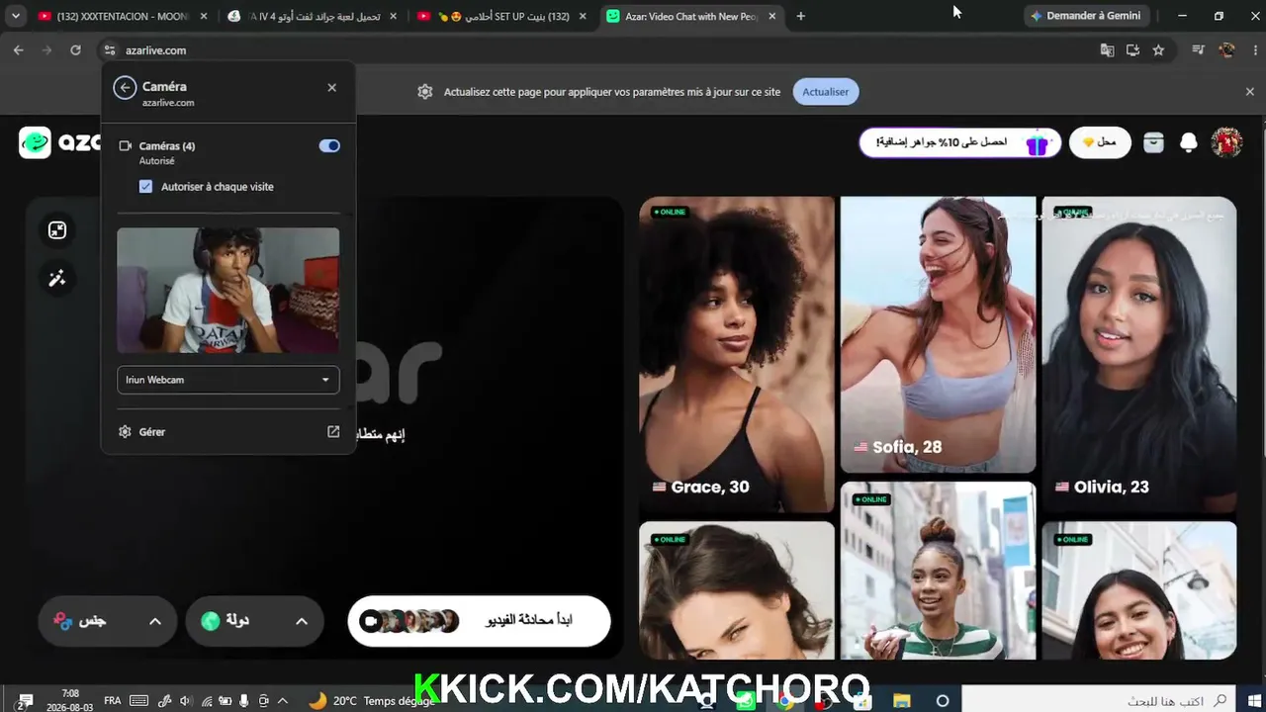1266x712 pixels.
Task: Click the external link icon beside Gérer
Action: click(333, 432)
